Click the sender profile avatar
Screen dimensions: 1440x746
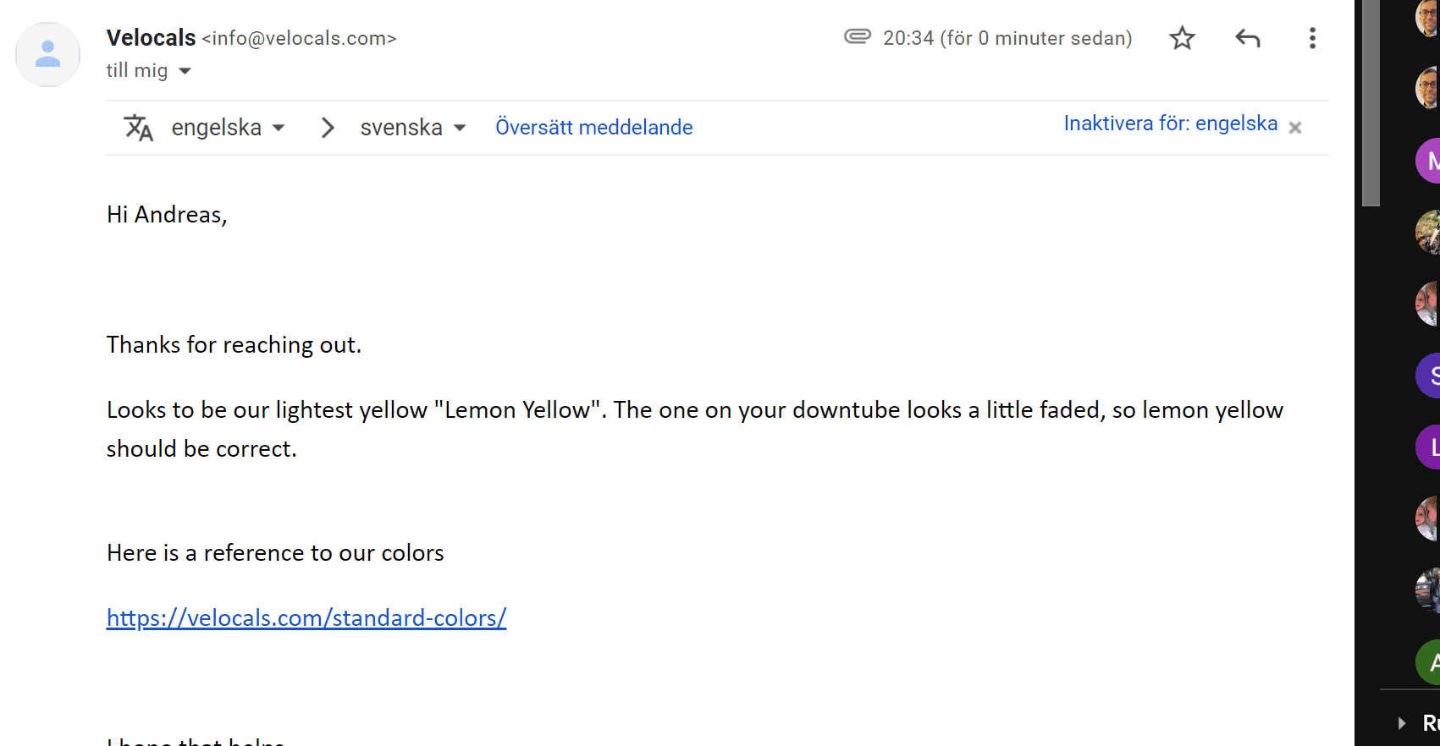pyautogui.click(x=48, y=54)
